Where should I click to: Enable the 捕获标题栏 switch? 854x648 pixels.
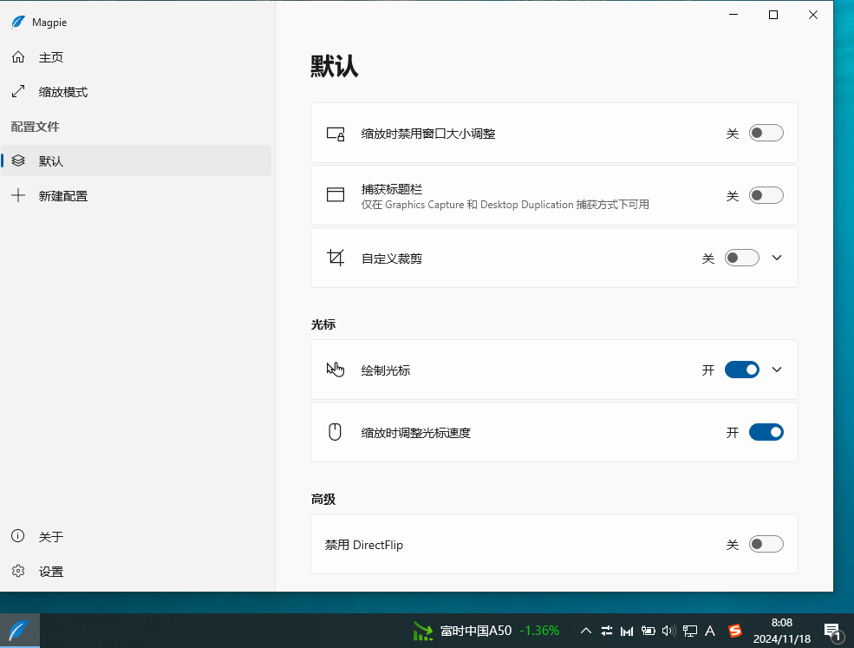[x=766, y=195]
